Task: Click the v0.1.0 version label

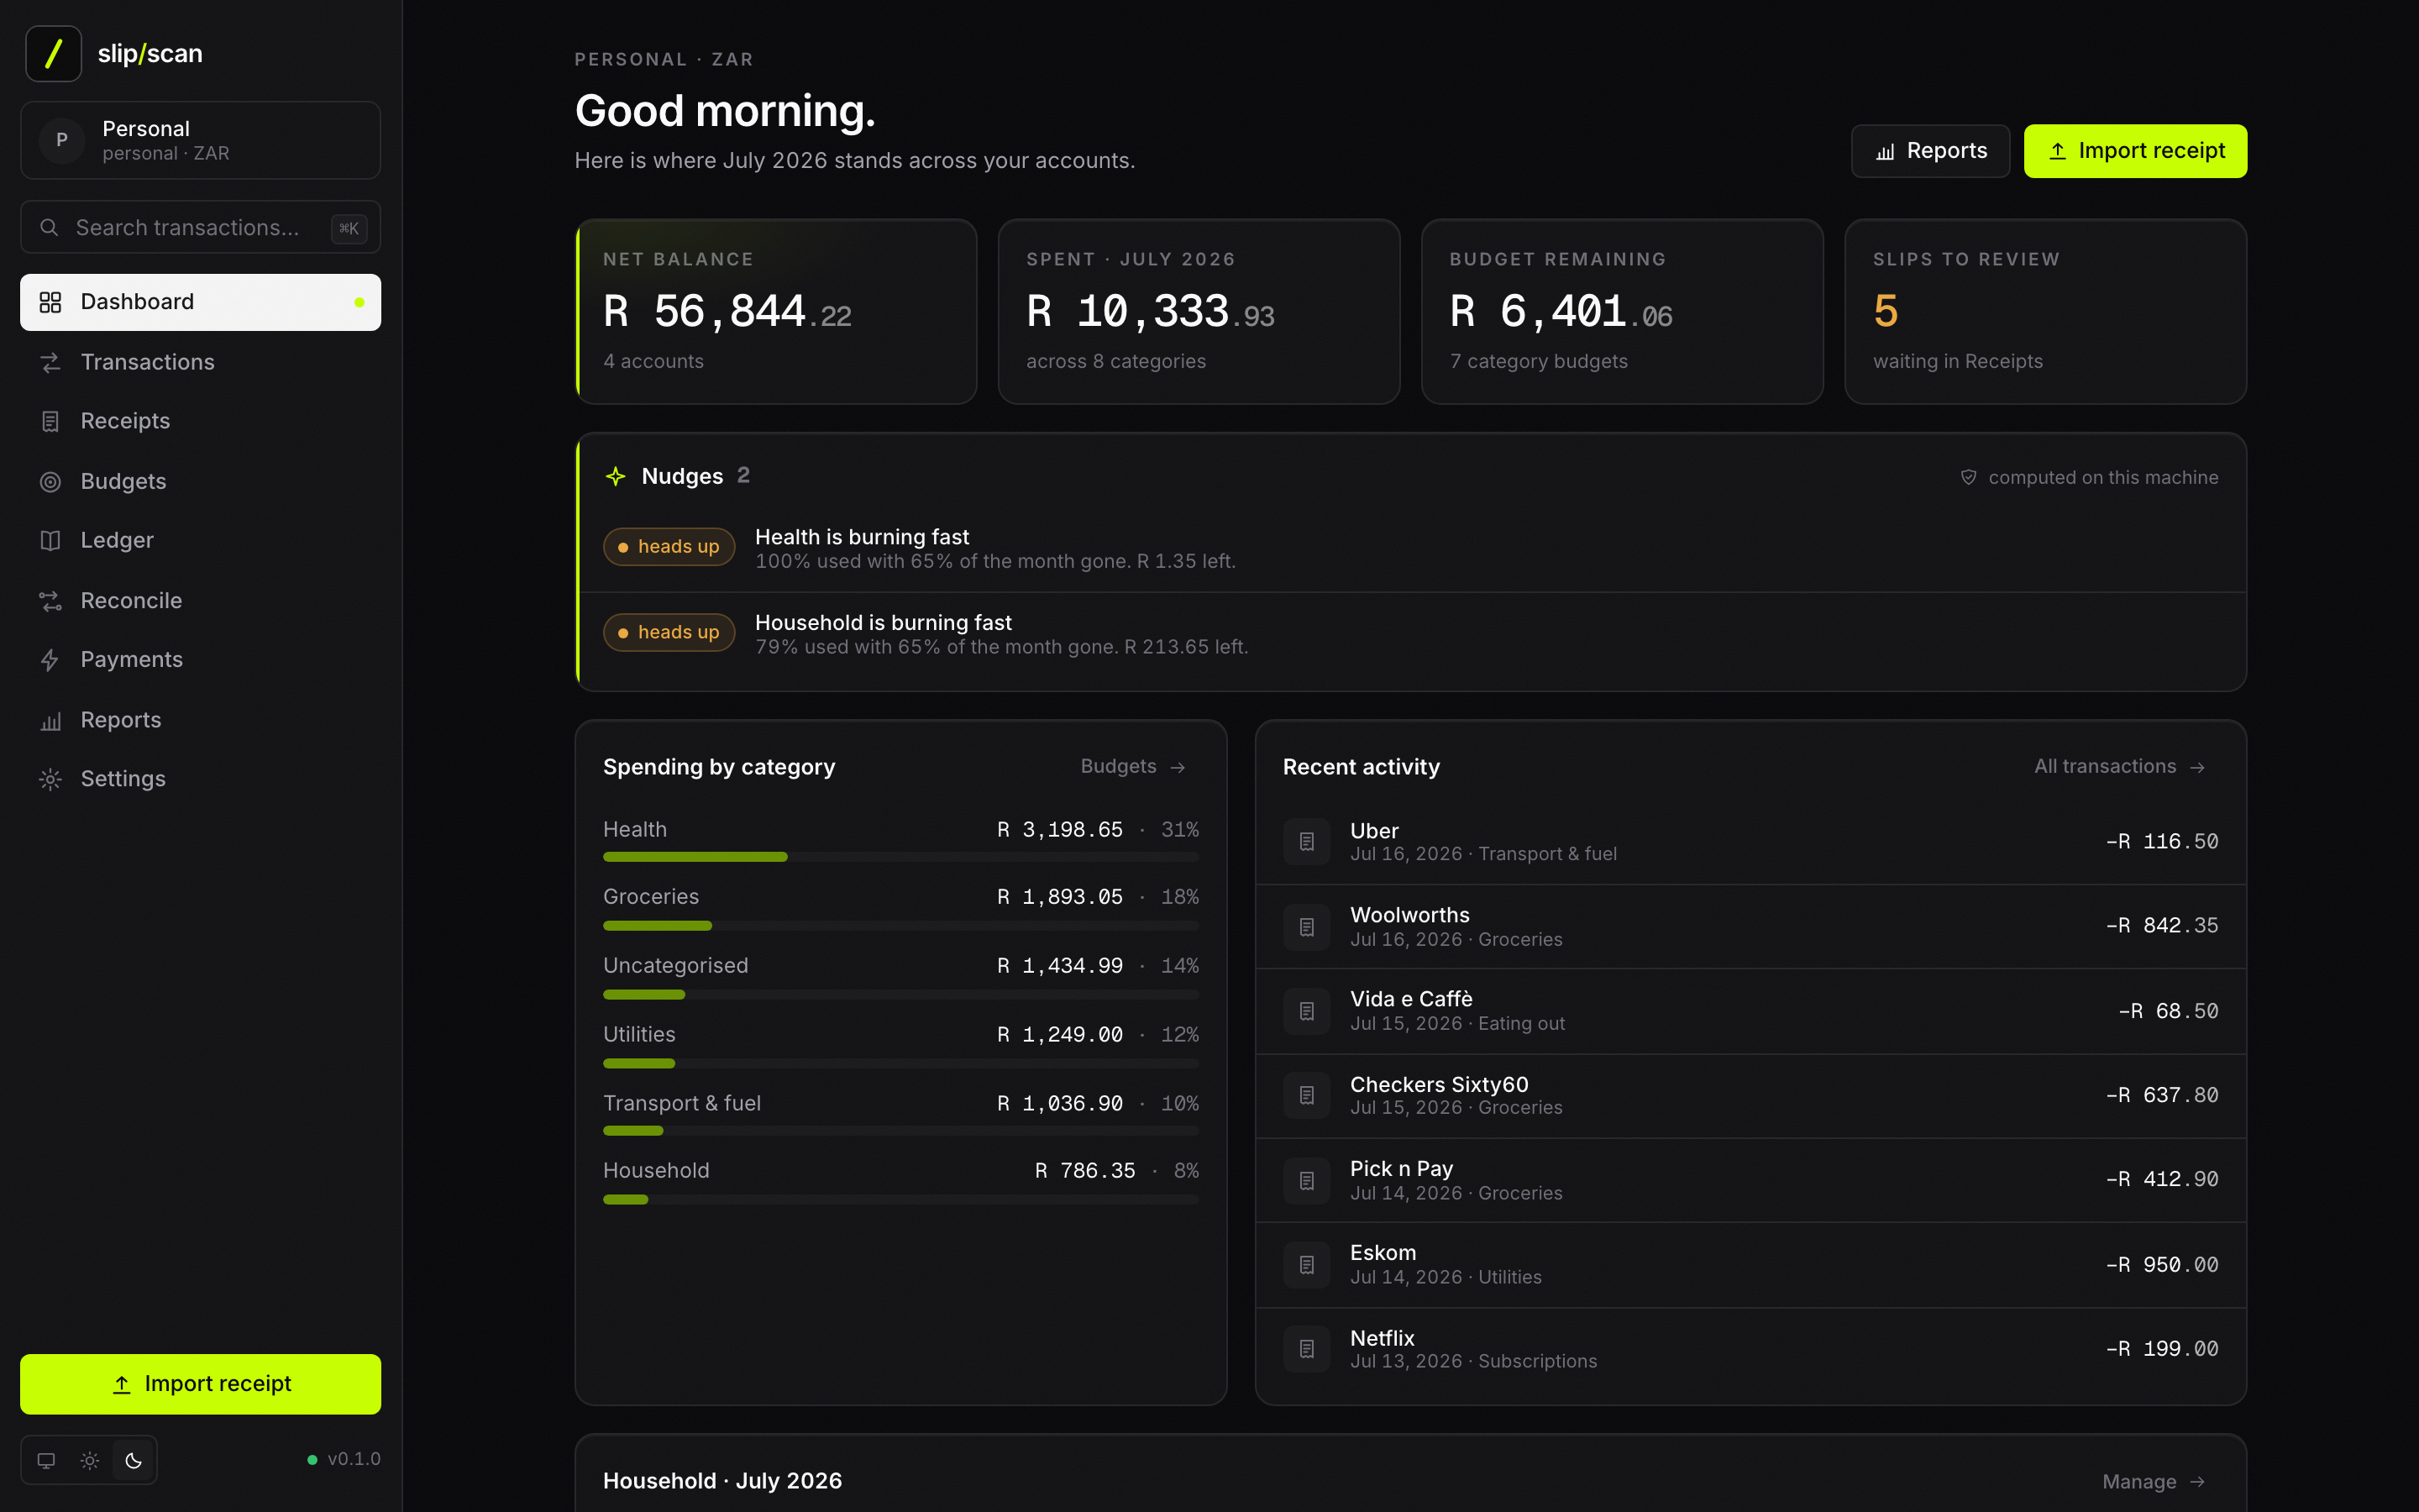Action: tap(354, 1459)
